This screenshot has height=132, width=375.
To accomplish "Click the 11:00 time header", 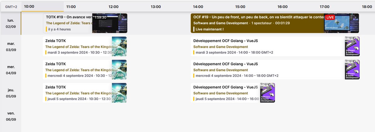I will [x=71, y=7].
